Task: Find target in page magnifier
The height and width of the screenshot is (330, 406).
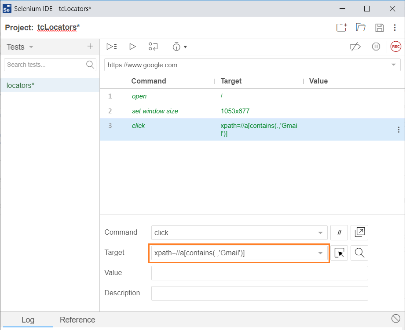Action: point(359,253)
